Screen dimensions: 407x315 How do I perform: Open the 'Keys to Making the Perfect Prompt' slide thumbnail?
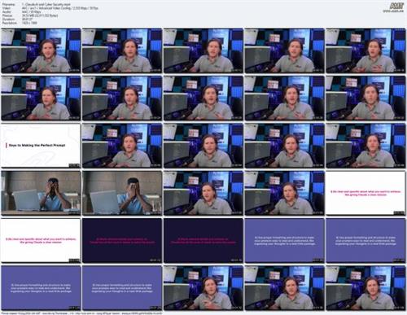pos(41,146)
